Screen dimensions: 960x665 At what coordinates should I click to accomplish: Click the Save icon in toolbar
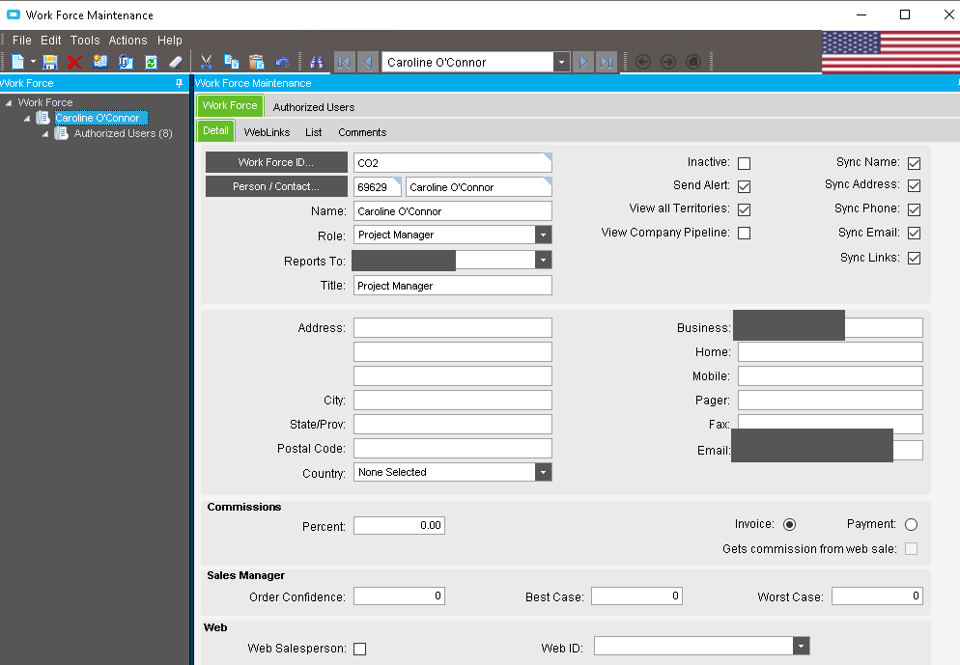pyautogui.click(x=49, y=62)
